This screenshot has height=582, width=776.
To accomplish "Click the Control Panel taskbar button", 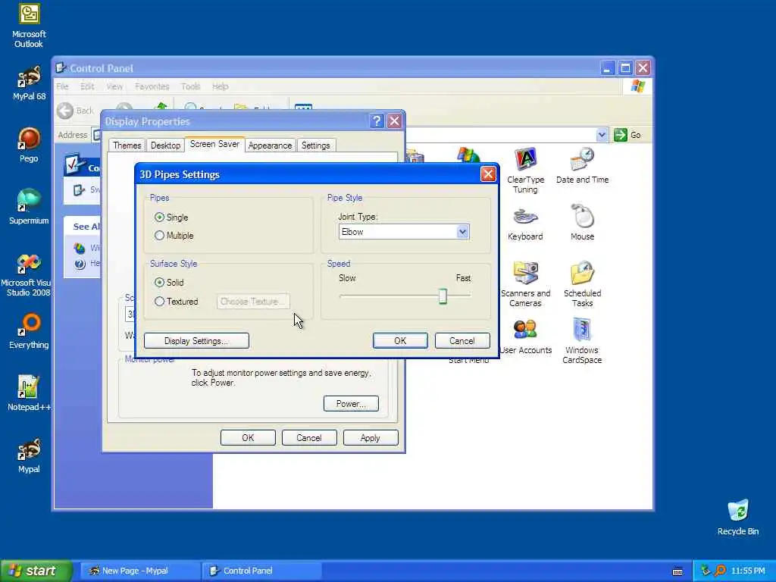I will (x=262, y=571).
